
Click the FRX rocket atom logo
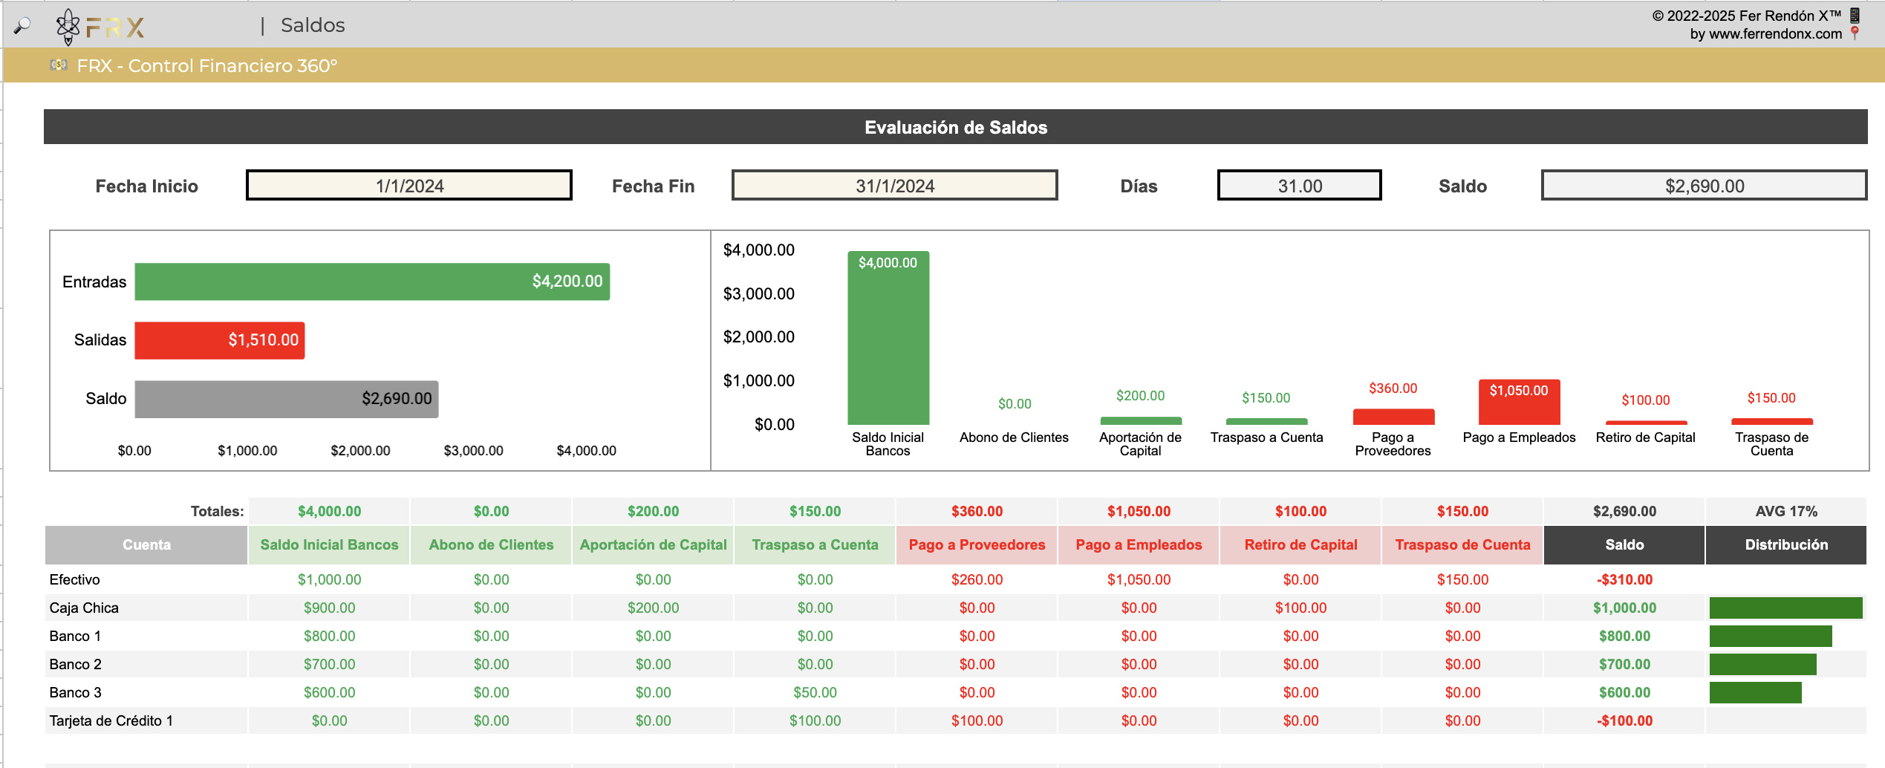coord(68,27)
